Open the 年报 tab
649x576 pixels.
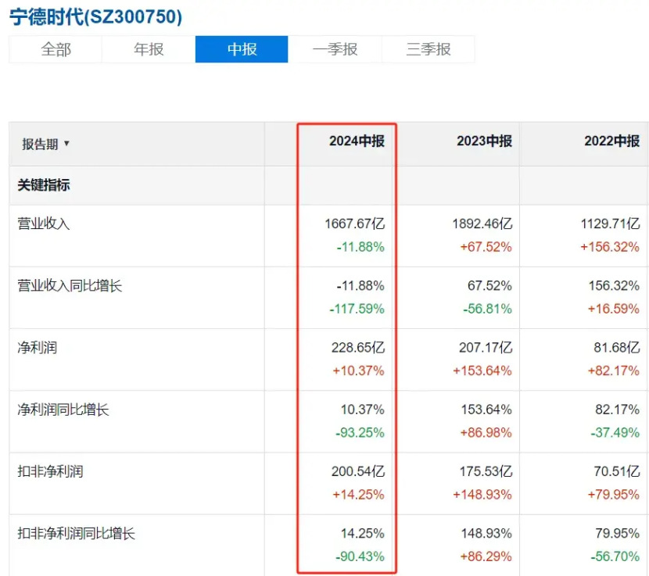149,49
